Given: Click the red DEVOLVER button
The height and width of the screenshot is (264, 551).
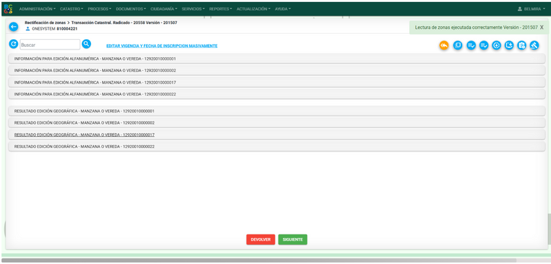Looking at the screenshot, I should pyautogui.click(x=261, y=239).
